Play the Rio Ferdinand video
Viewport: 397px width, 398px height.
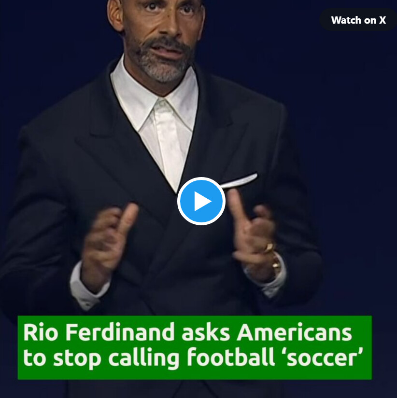201,201
